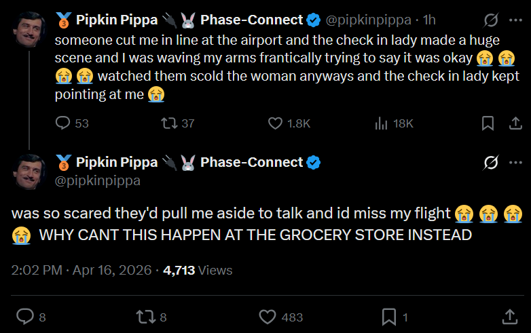
Task: Share the grocery store tweet
Action: point(509,317)
